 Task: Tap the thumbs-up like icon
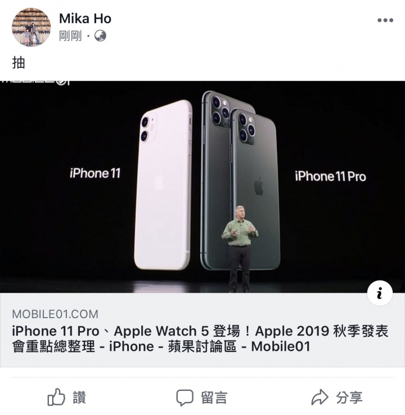pos(56,397)
